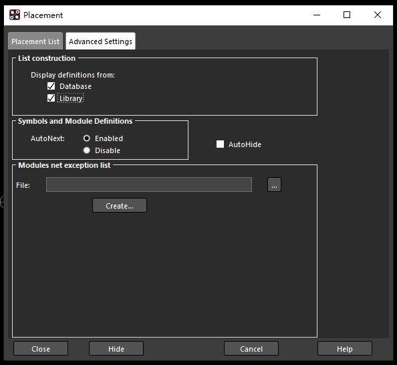Select the Advanced Settings tab
397x365 pixels.
(100, 41)
